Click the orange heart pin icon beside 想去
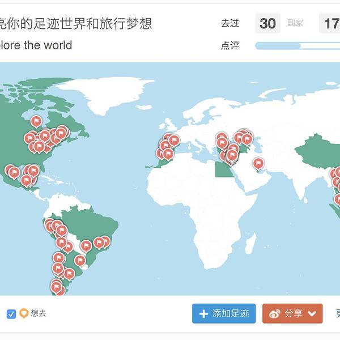Screen dimensions: 340x340 click(24, 313)
